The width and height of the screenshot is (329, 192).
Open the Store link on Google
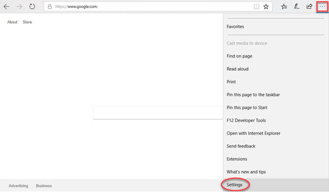coord(27,22)
